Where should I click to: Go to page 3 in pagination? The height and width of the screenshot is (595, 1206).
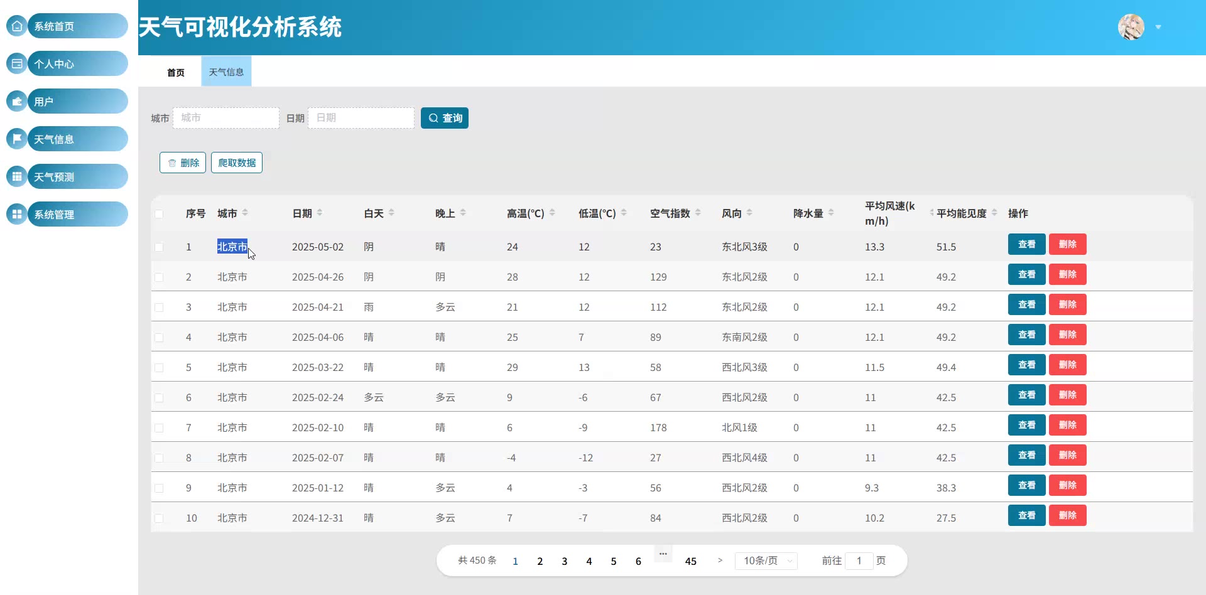tap(564, 561)
